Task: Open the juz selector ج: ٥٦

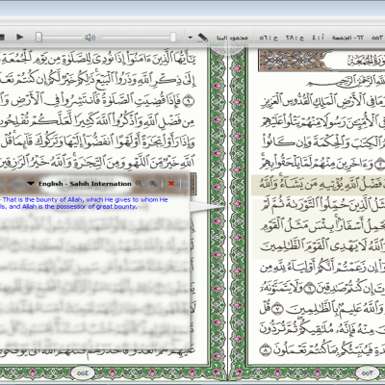Action: click(x=269, y=38)
